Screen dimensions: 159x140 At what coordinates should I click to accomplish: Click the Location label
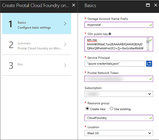(93, 127)
